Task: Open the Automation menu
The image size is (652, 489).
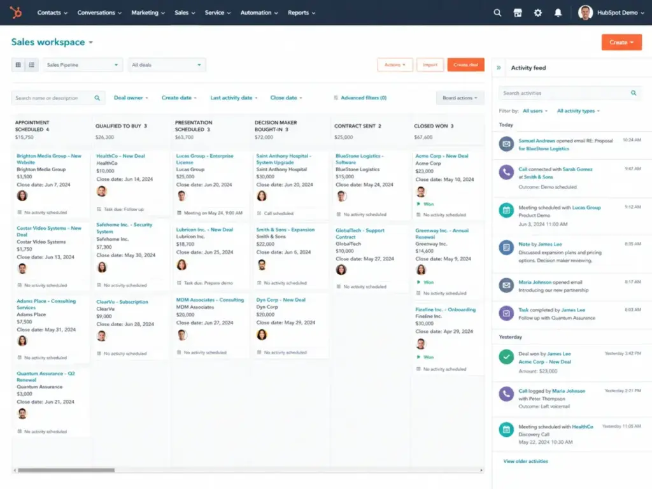Action: click(x=259, y=13)
